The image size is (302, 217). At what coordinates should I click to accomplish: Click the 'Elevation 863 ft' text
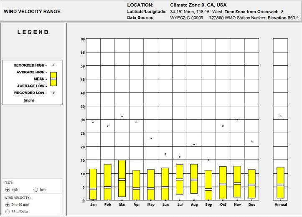[x=283, y=18]
